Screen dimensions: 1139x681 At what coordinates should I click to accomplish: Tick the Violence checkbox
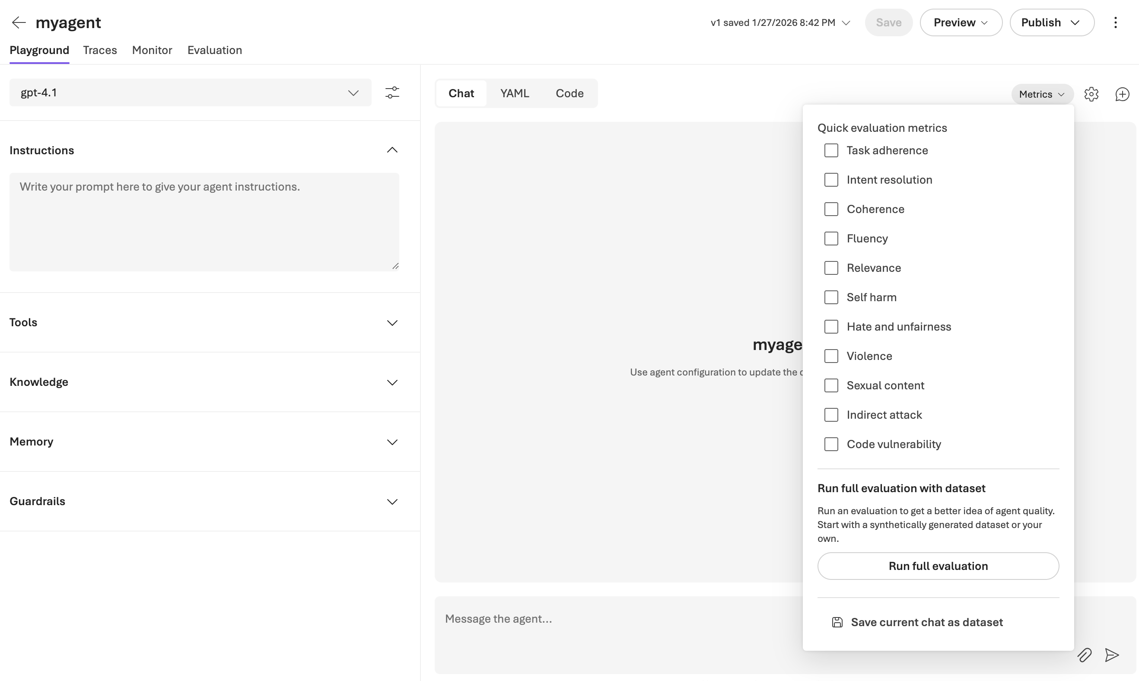tap(831, 356)
